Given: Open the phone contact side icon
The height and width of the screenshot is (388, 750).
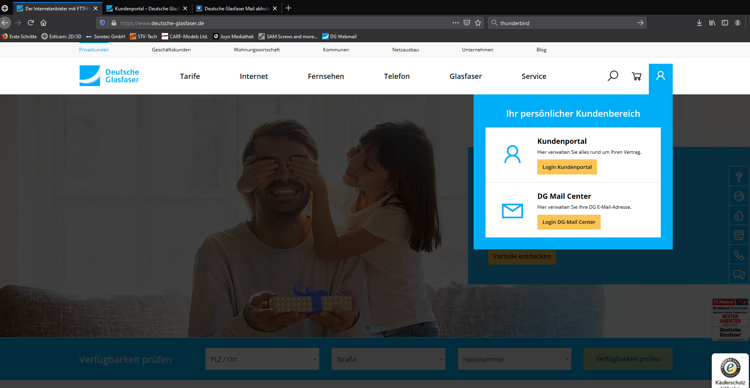Looking at the screenshot, I should coord(739,255).
